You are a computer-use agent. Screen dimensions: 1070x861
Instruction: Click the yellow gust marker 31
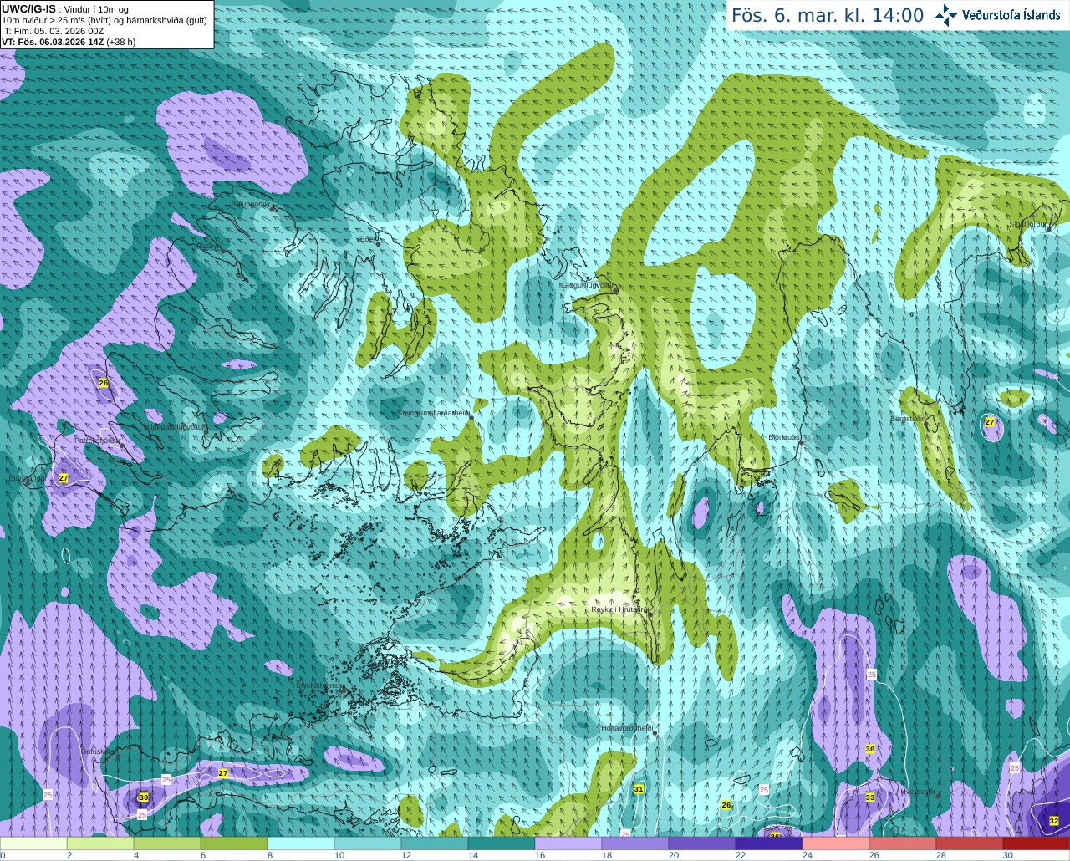point(639,789)
